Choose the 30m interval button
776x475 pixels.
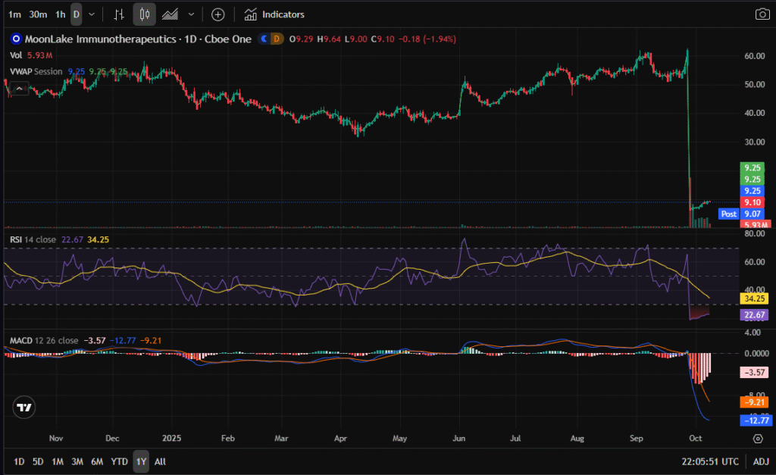38,14
